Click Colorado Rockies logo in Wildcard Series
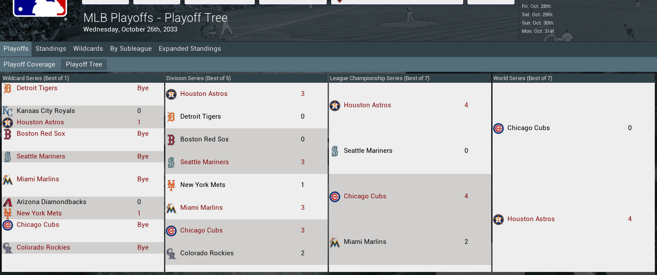The height and width of the screenshot is (275, 657). click(x=7, y=248)
